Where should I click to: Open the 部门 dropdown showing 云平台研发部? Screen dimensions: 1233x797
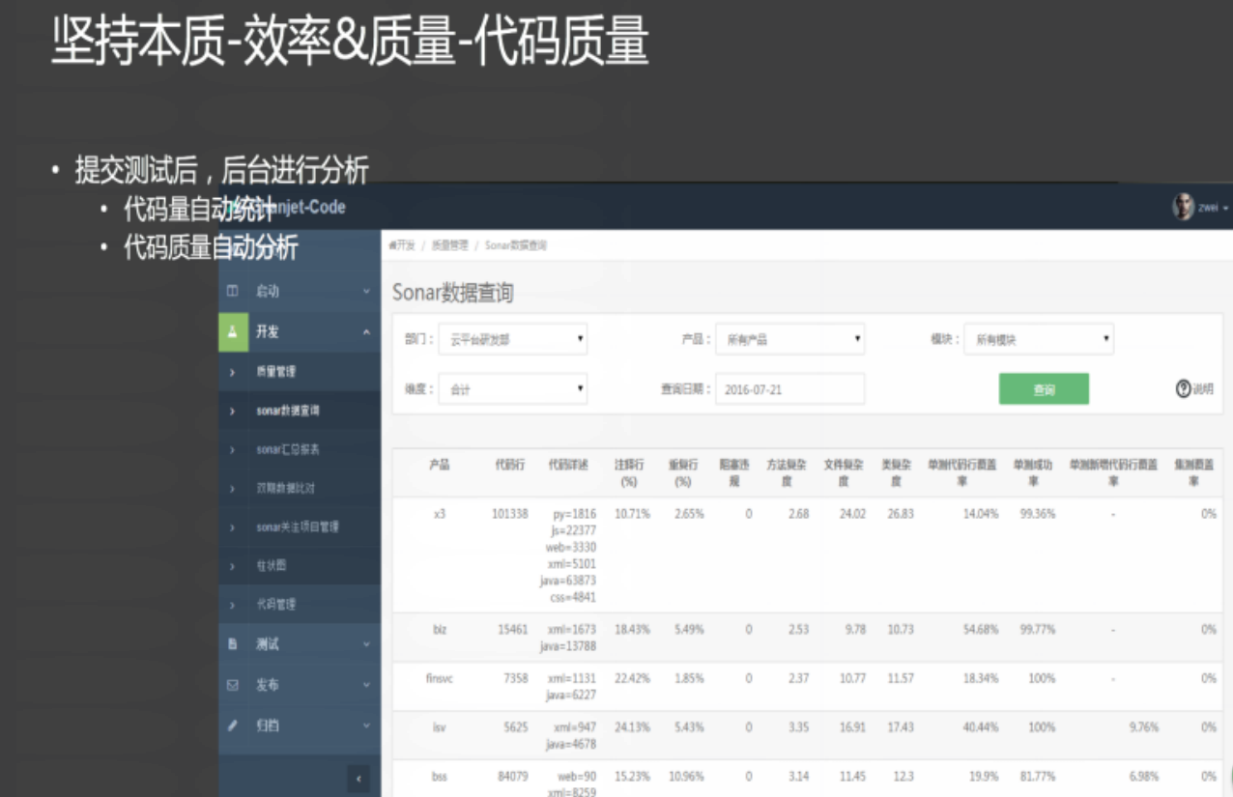pos(513,339)
